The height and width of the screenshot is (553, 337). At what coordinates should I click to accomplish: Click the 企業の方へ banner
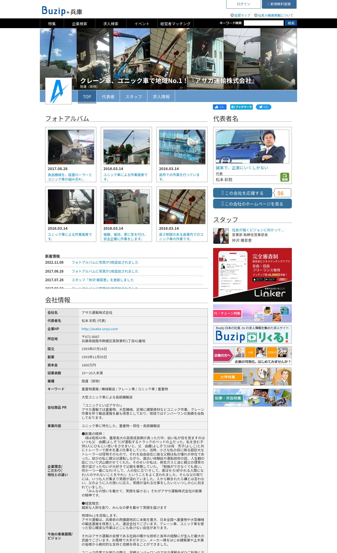click(252, 356)
